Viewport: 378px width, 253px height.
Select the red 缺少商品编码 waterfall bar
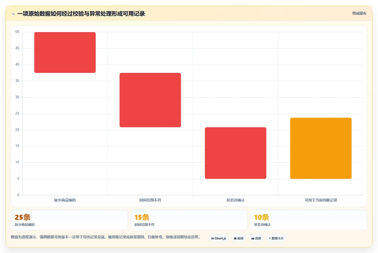[x=65, y=52]
